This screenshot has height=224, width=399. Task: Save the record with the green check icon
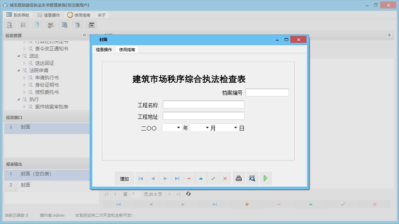(x=213, y=178)
